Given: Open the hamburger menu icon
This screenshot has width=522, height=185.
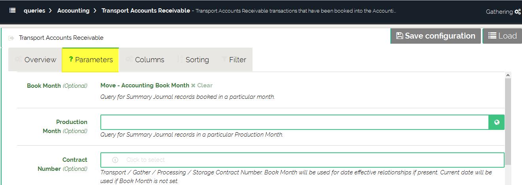Looking at the screenshot, I should (x=12, y=11).
